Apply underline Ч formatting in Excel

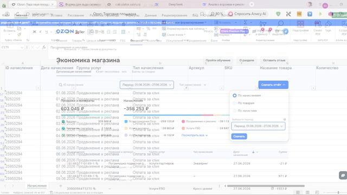pos(47,32)
